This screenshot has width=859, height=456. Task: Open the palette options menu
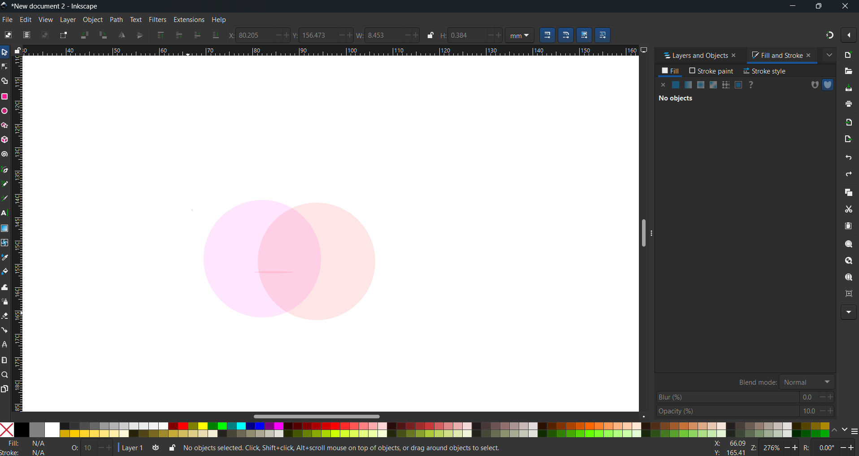point(854,431)
